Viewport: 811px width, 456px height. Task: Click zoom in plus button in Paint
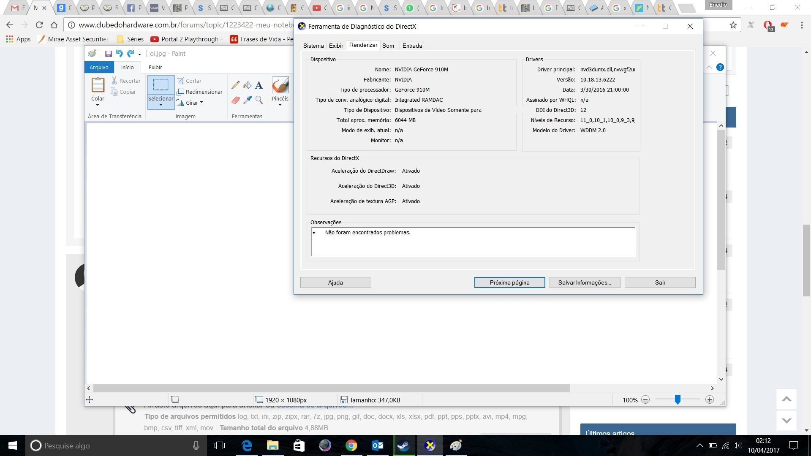pos(710,399)
